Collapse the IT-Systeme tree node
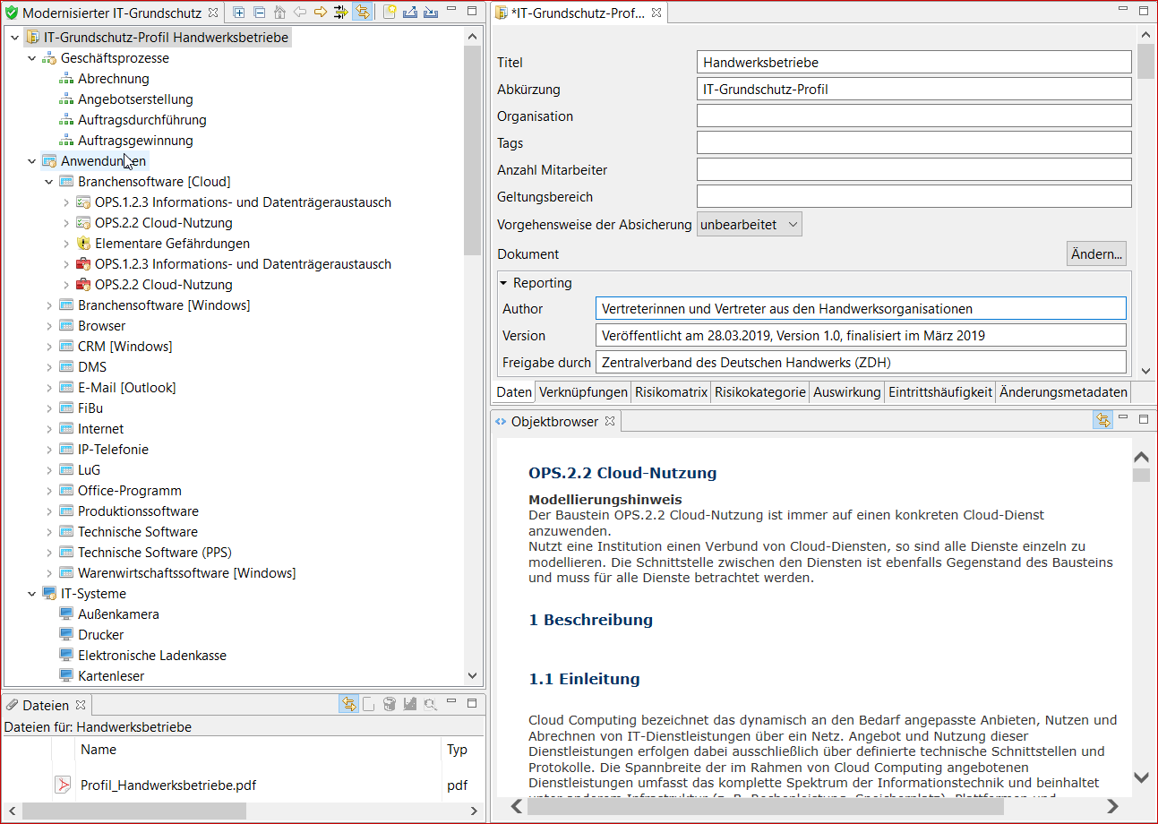Image resolution: width=1158 pixels, height=824 pixels. coord(32,594)
